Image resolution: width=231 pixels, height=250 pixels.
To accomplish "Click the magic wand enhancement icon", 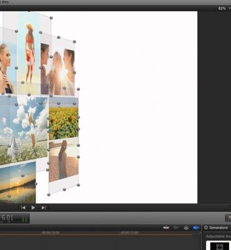I will pyautogui.click(x=229, y=218).
